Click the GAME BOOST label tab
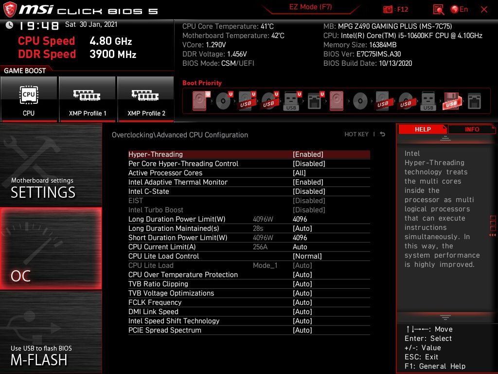This screenshot has height=374, width=498. pyautogui.click(x=25, y=71)
